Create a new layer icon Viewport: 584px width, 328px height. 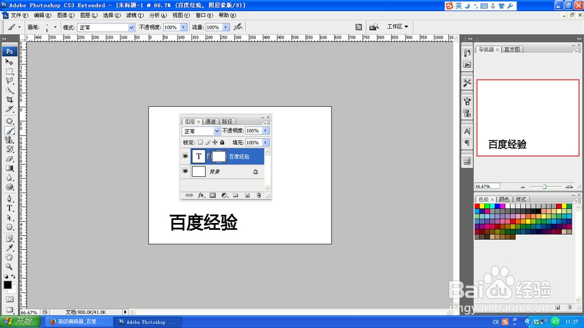pos(247,195)
